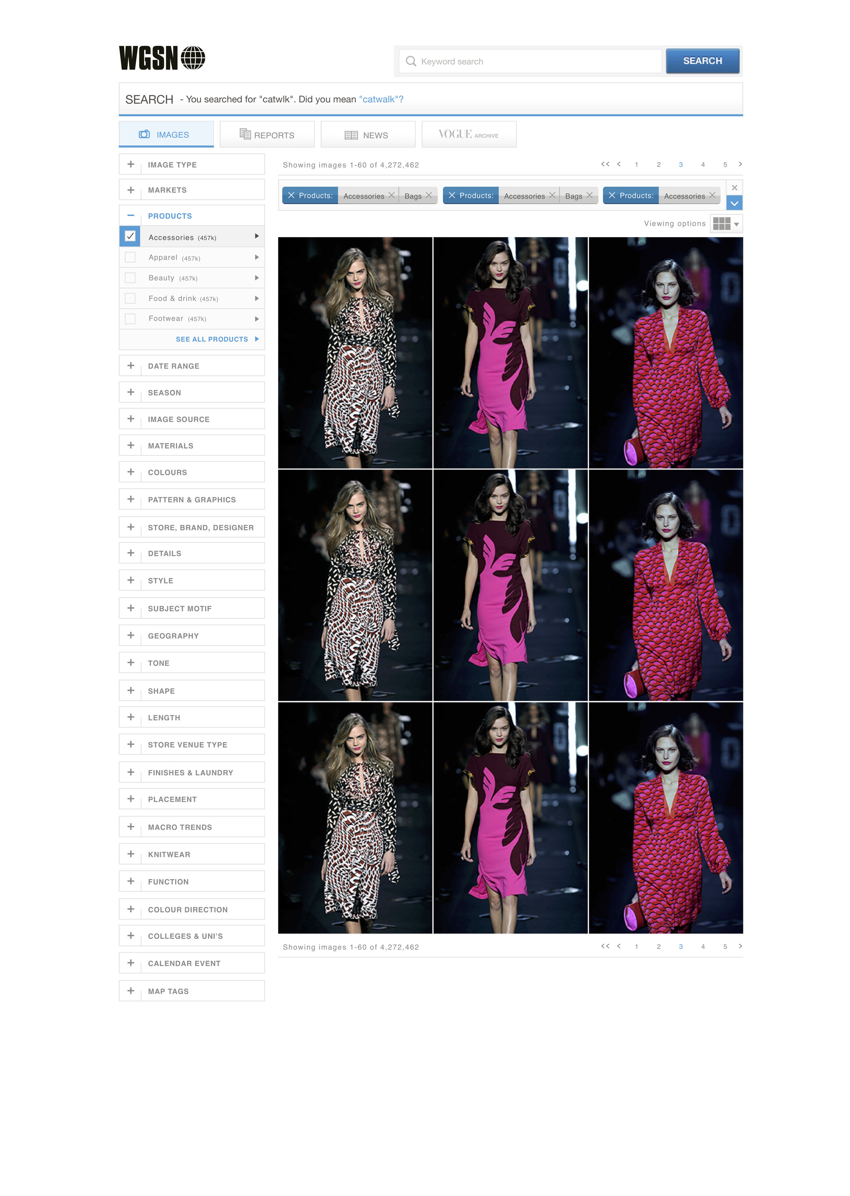Viewport: 850px width, 1196px height.
Task: Go to page 2 in bottom pagination
Action: click(659, 946)
